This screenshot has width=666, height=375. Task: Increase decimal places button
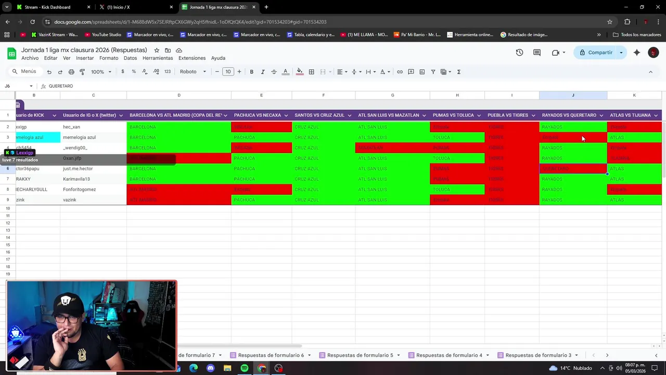coord(156,72)
